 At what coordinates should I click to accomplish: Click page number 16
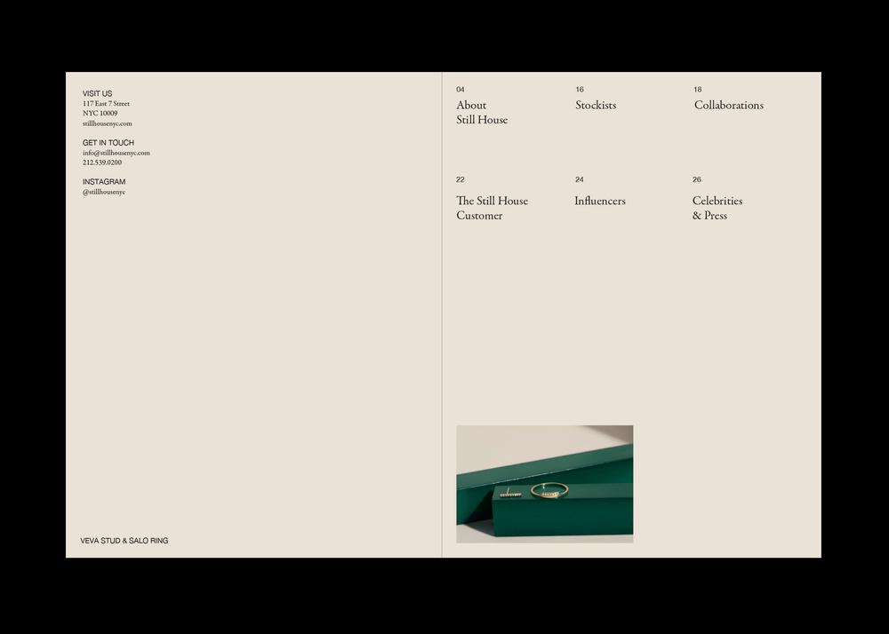pyautogui.click(x=580, y=90)
